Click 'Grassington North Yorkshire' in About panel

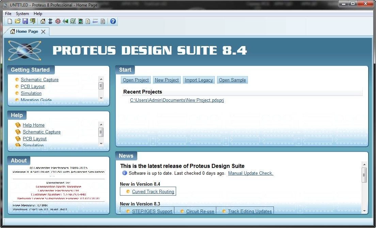click(59, 187)
